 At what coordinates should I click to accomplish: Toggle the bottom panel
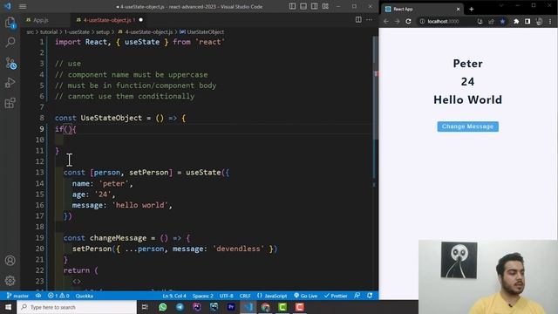303,6
